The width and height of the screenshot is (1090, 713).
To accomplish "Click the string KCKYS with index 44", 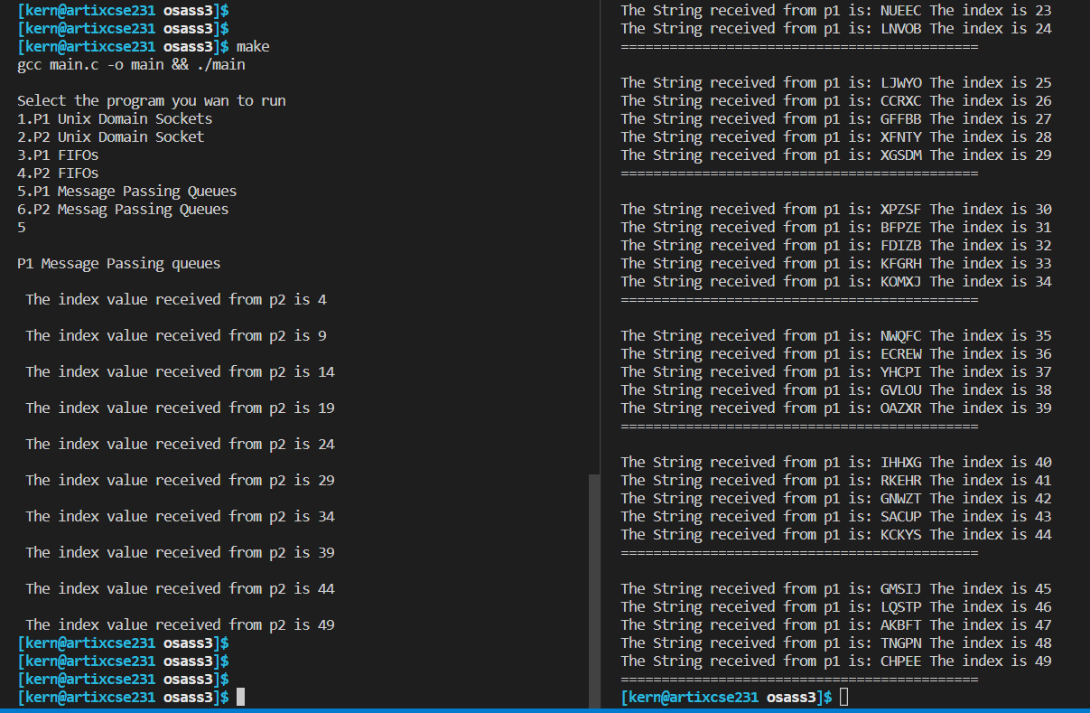I will (x=901, y=534).
